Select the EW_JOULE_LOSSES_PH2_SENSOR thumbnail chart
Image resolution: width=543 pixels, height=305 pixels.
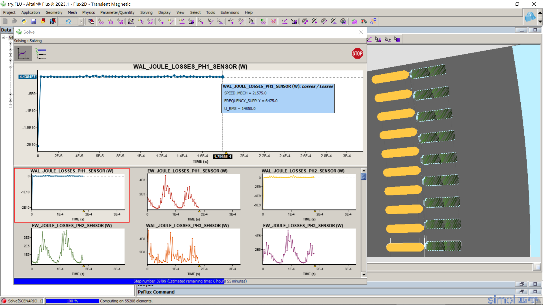(72, 250)
